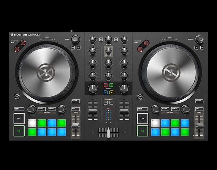Click the right deck TEMPO fader
This screenshot has width=217, height=170.
(x=199, y=125)
